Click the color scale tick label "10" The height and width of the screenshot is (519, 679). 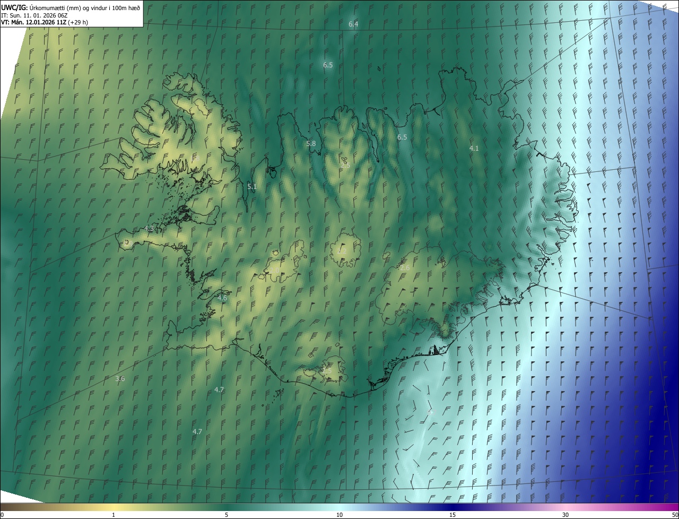339,515
